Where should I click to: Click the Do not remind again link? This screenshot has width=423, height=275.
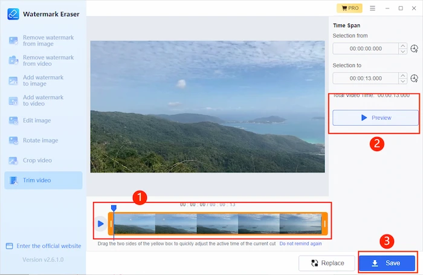click(x=300, y=244)
